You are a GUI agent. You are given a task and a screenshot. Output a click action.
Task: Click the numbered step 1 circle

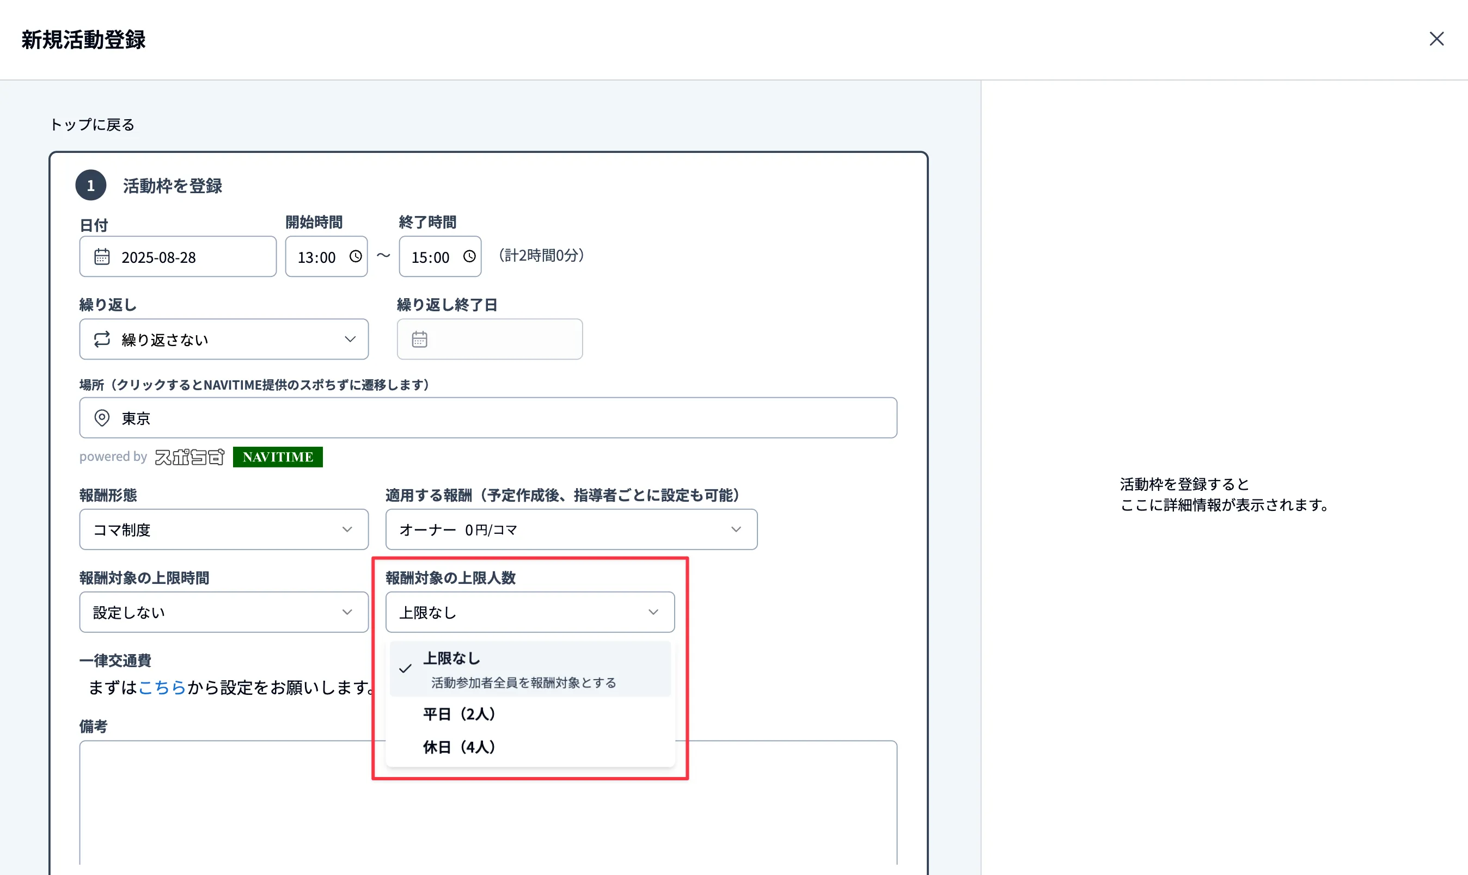pyautogui.click(x=91, y=184)
